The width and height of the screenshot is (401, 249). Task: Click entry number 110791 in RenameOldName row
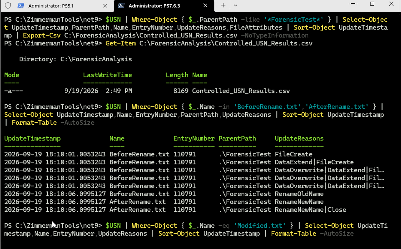[184, 194]
